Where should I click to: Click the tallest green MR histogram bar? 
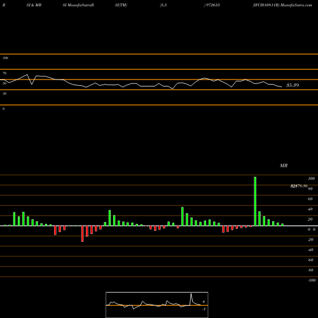[255, 201]
